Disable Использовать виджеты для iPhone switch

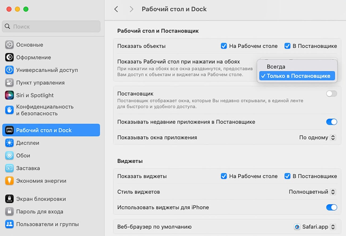331,207
